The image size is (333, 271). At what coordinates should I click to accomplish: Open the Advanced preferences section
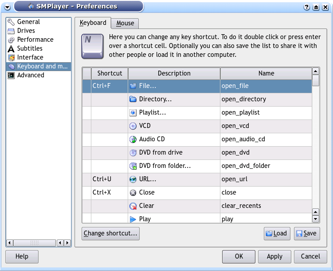(x=39, y=75)
